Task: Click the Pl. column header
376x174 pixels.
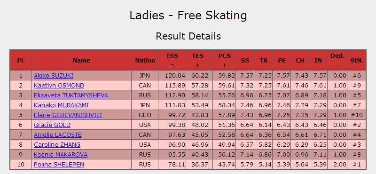Action: pos(21,60)
